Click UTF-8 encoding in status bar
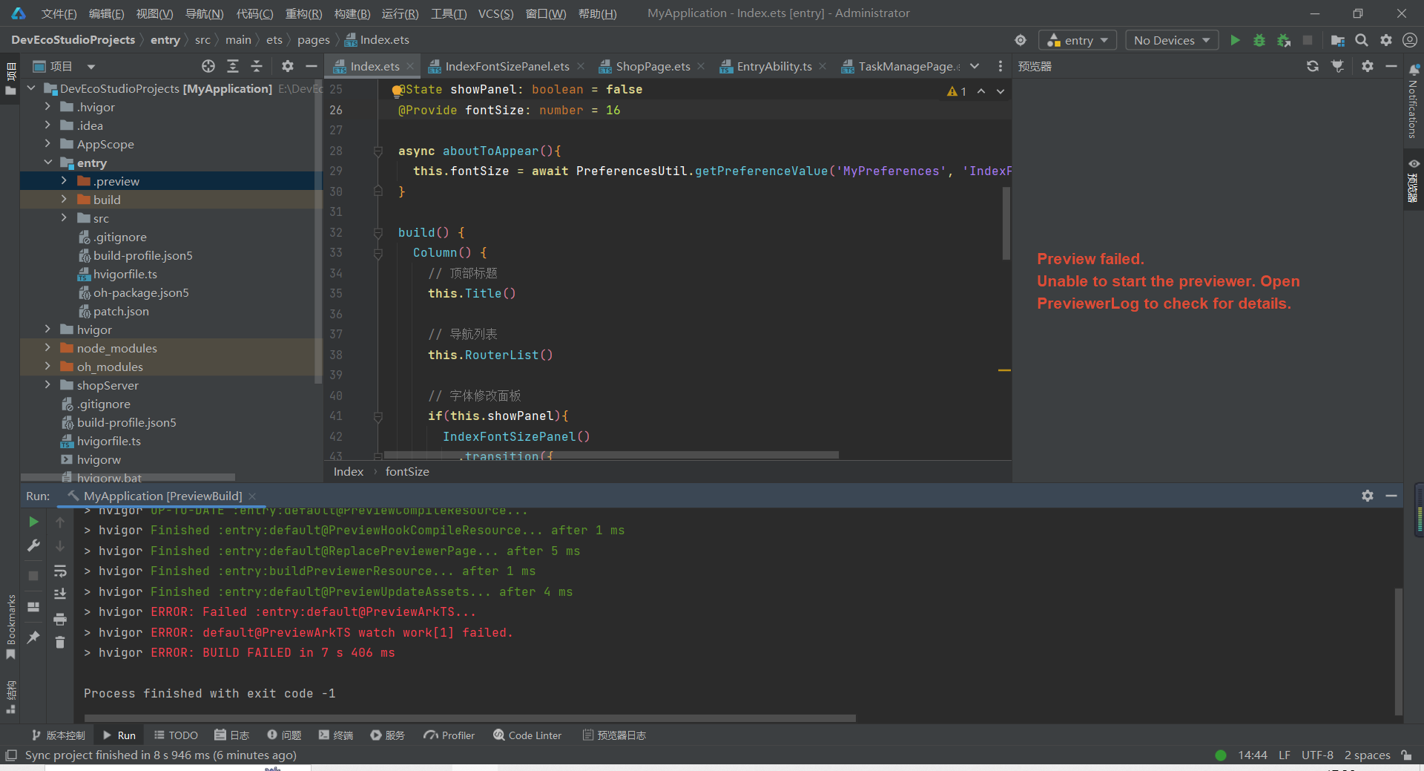 coord(1317,755)
